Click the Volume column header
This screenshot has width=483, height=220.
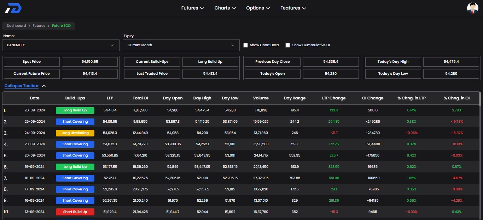point(261,98)
